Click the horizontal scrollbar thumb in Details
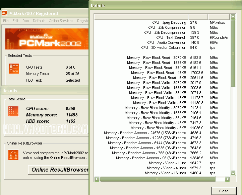 pyautogui.click(x=158, y=179)
